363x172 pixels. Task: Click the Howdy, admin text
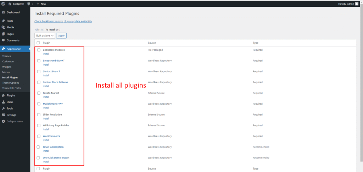[346, 4]
